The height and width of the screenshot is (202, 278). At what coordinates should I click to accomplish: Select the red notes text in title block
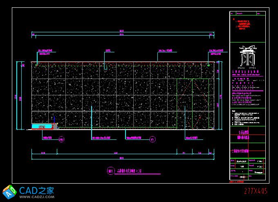[x=242, y=25]
